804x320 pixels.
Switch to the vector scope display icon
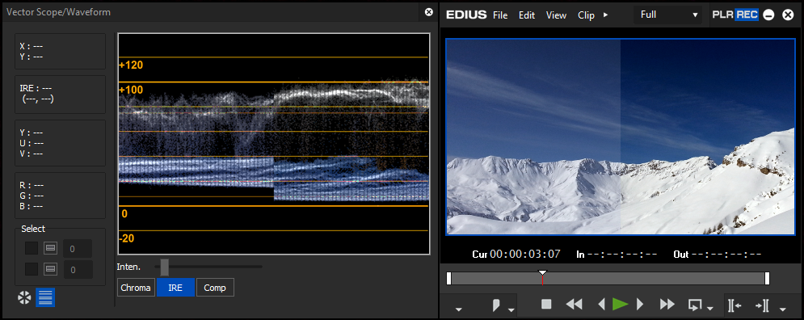(x=24, y=297)
